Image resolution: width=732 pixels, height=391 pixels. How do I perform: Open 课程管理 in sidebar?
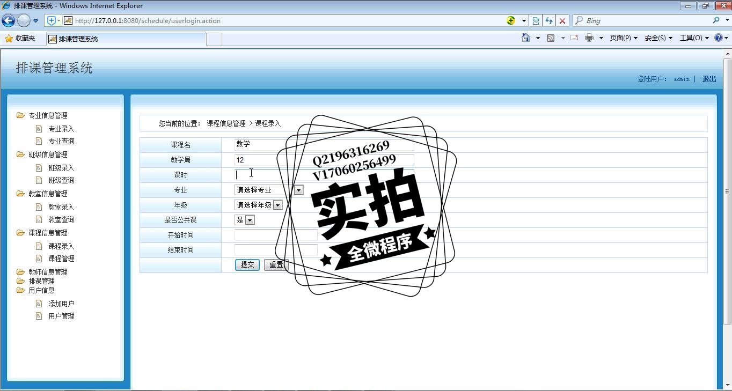61,259
